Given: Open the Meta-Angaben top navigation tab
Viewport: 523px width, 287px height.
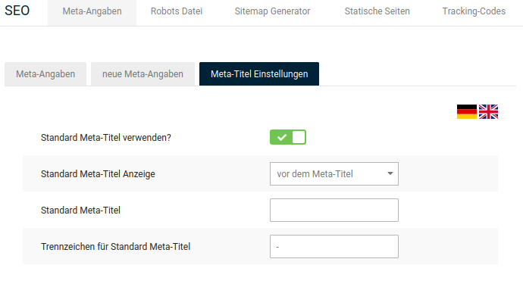Looking at the screenshot, I should [x=92, y=11].
